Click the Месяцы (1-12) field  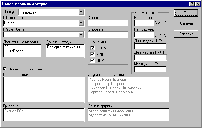click(150, 69)
